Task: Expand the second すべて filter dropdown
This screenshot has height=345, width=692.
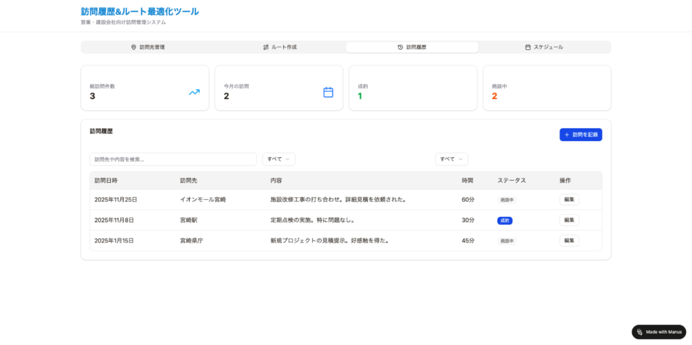Action: (x=451, y=159)
